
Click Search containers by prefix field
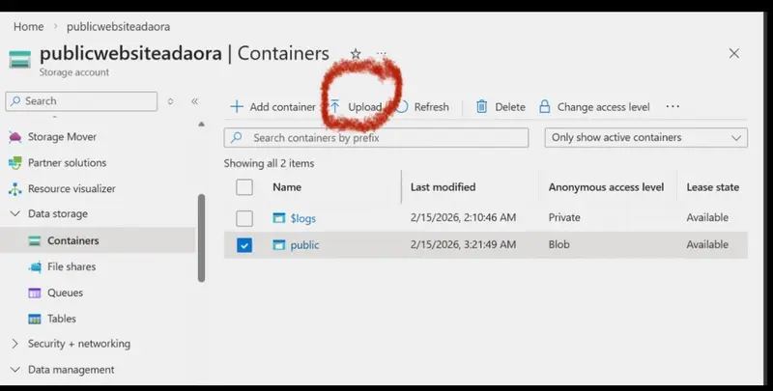(x=376, y=138)
